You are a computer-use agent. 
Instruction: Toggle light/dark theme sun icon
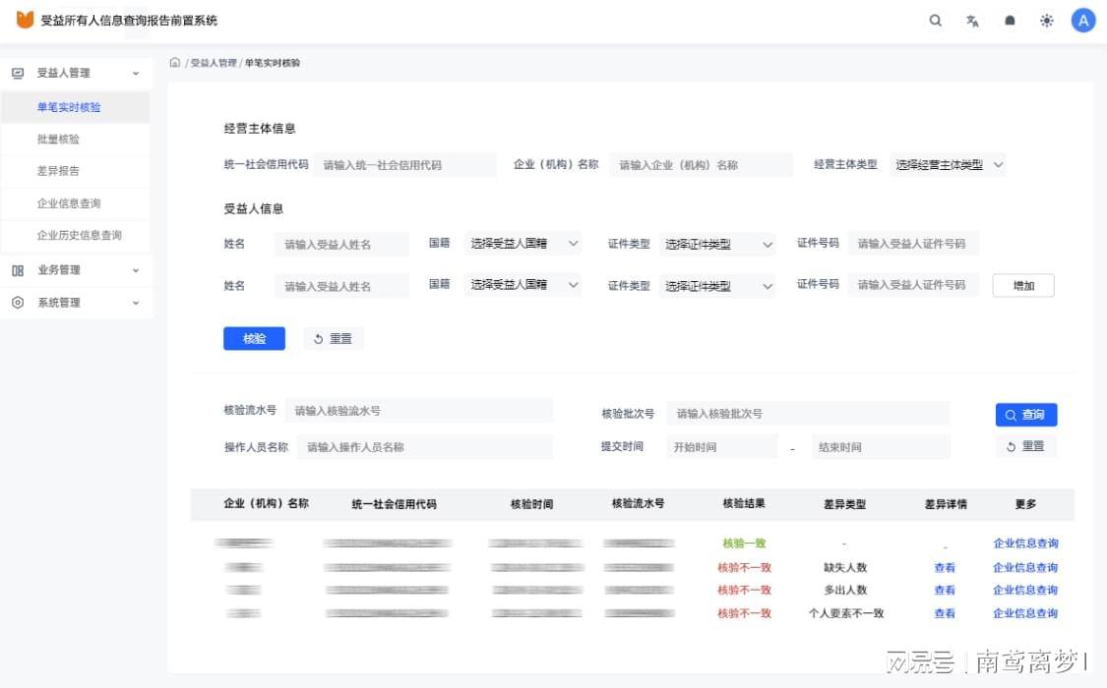click(1046, 21)
